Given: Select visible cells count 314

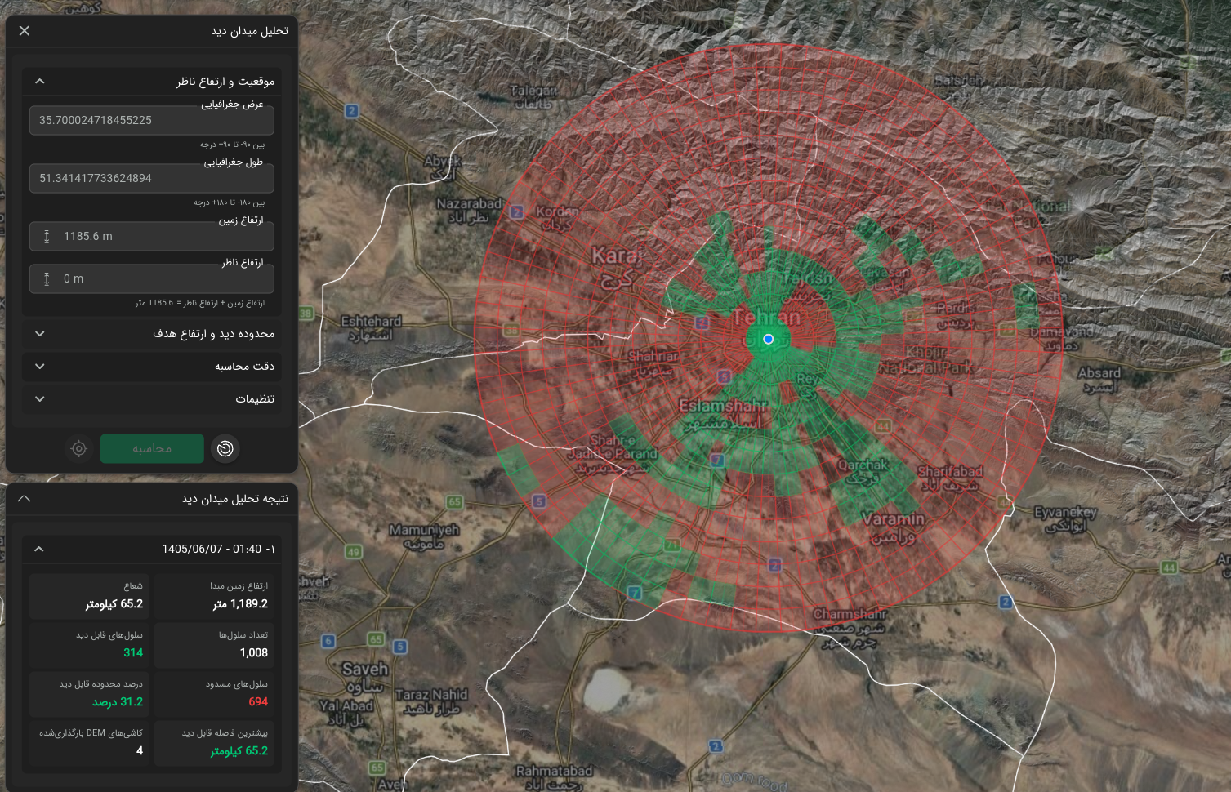Looking at the screenshot, I should 133,652.
